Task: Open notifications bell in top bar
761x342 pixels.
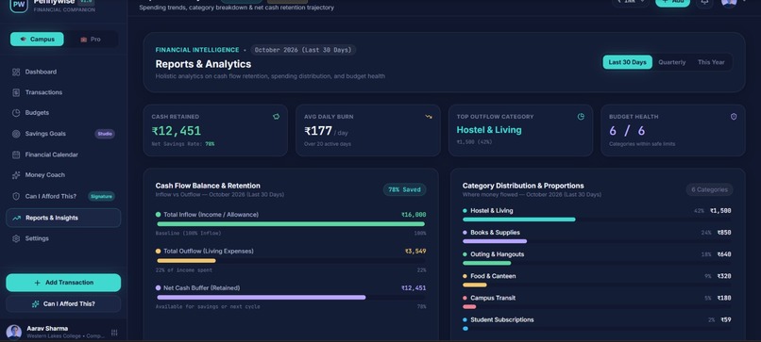Action: click(x=704, y=3)
